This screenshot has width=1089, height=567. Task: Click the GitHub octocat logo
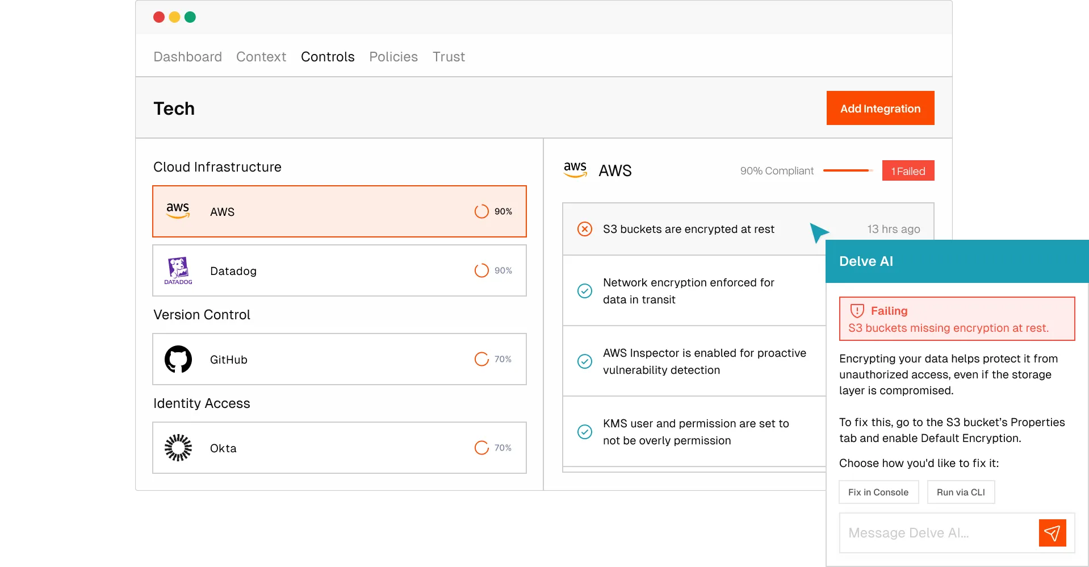(178, 359)
